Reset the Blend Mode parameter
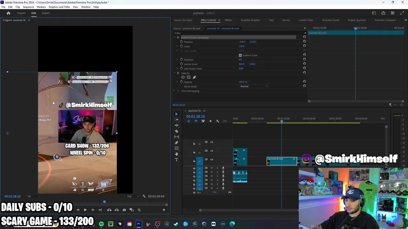The image size is (408, 229). click(304, 86)
